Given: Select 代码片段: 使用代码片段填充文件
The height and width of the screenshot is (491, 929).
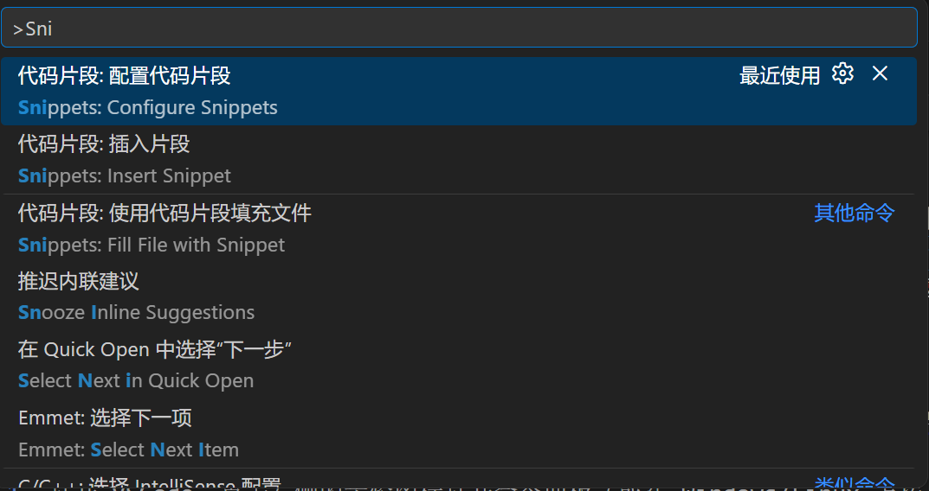Looking at the screenshot, I should point(165,213).
